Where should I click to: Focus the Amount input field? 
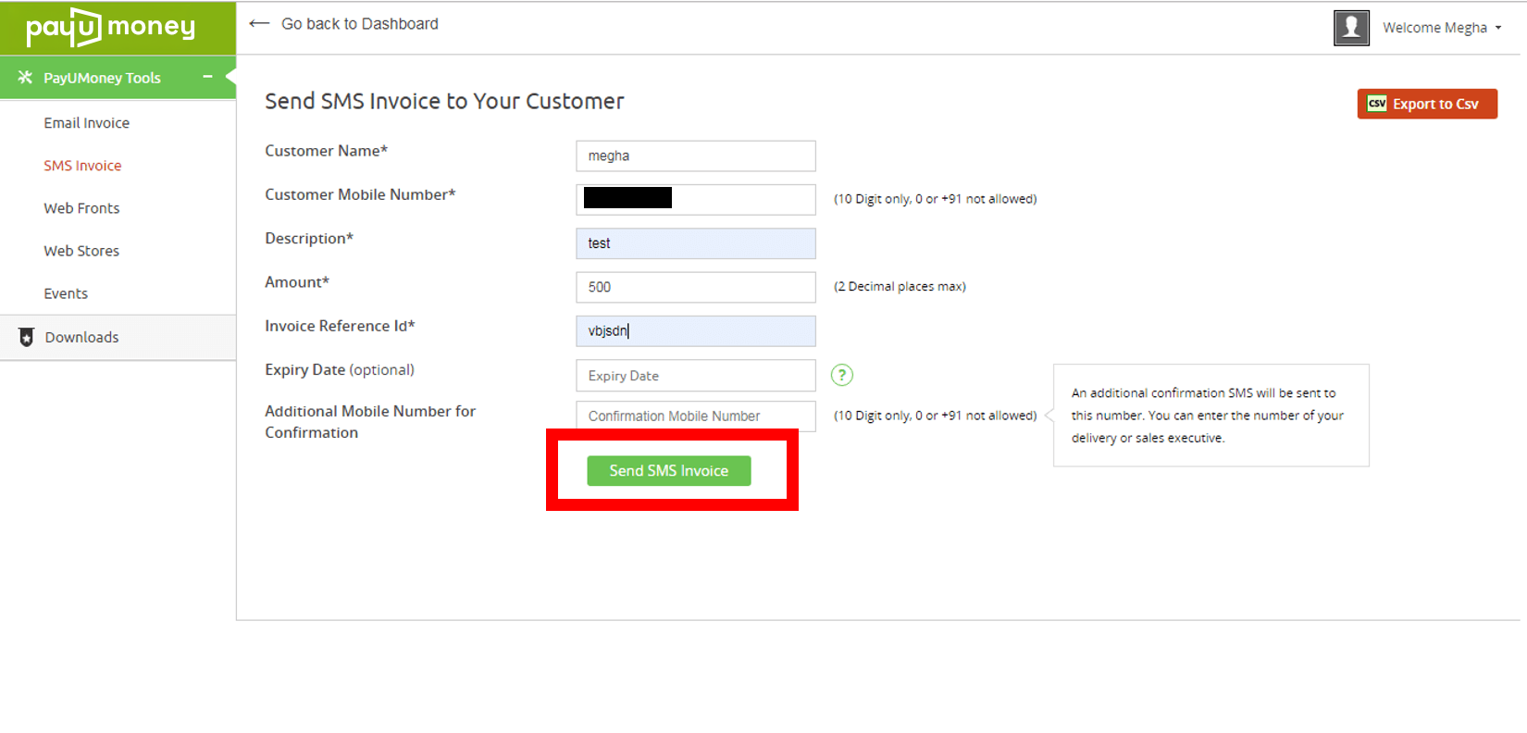[696, 287]
